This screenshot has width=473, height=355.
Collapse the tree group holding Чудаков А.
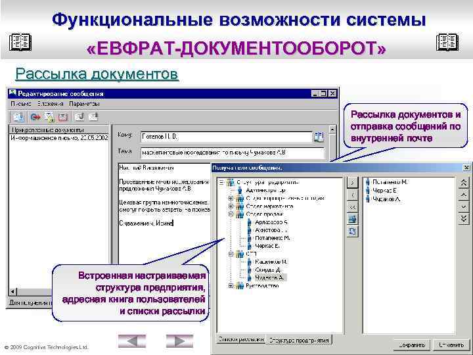(231, 254)
